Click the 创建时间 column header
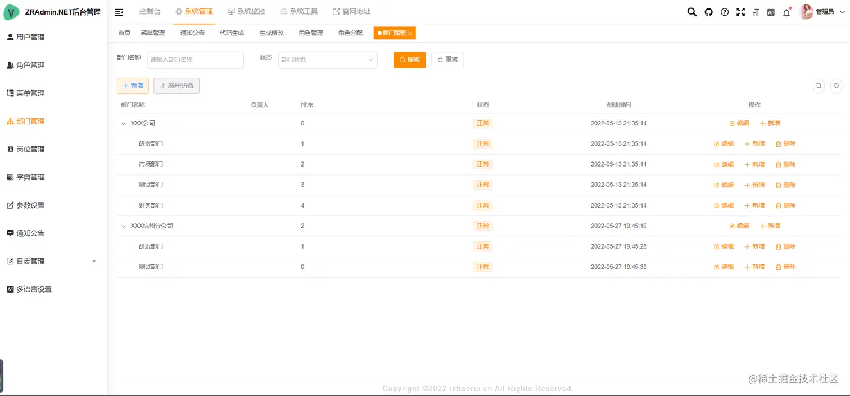The width and height of the screenshot is (850, 396). coord(618,105)
